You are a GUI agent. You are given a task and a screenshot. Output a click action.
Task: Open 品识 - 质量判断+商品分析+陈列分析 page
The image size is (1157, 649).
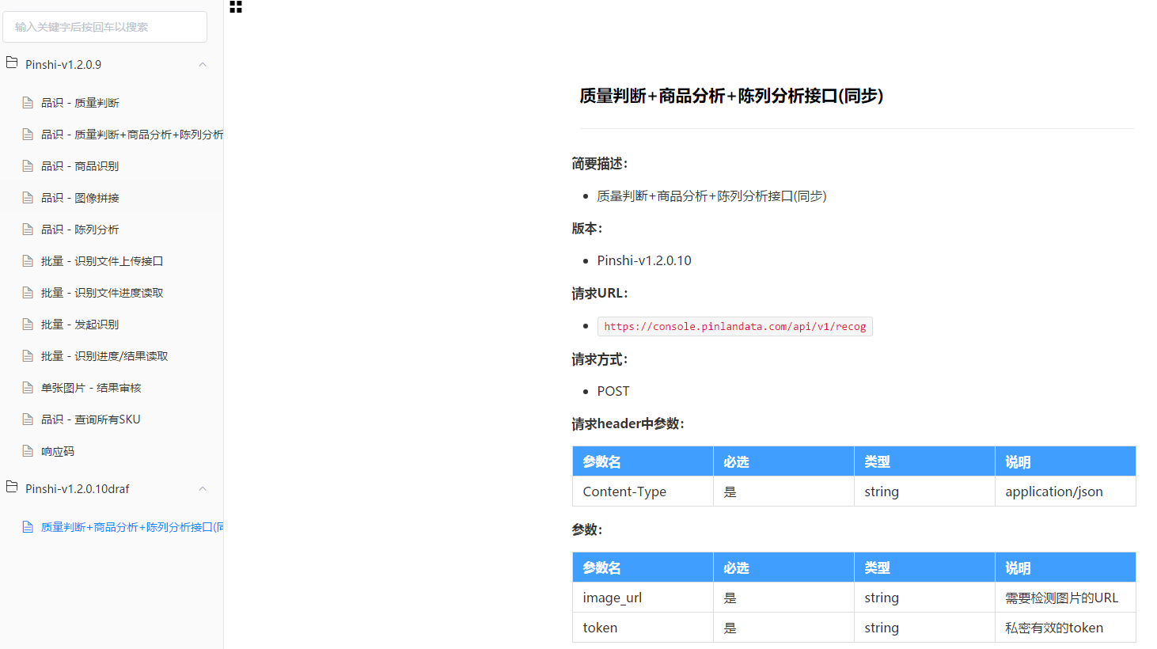tap(132, 135)
